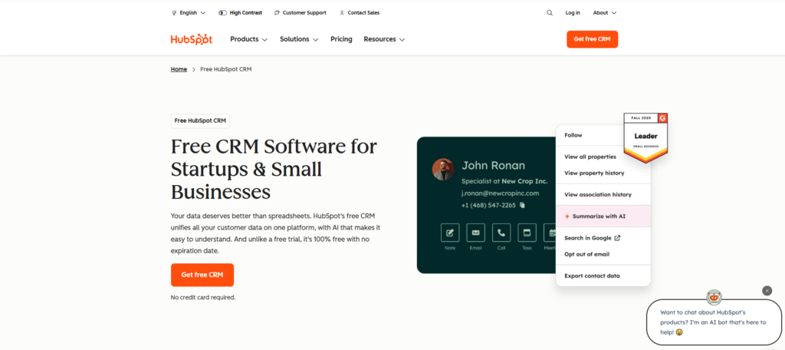Click the external link icon by Search in Google

(617, 238)
